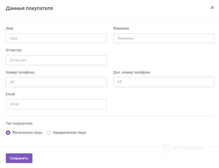Viewport: 219px width, 168px height.
Task: Select the Физическое лицо radio button
Action: [8, 133]
